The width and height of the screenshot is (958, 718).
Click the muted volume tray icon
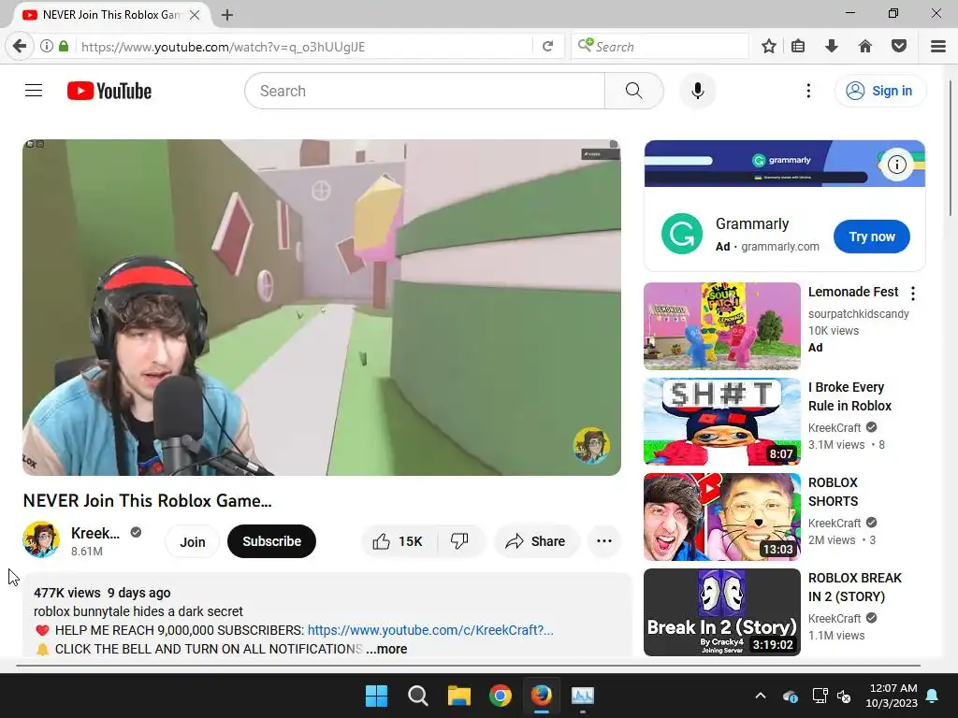point(844,696)
